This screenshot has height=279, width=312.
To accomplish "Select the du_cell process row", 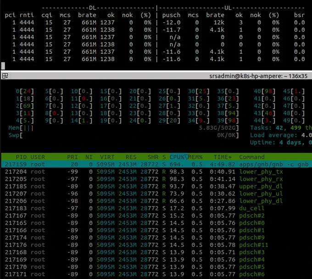I will 156,208.
